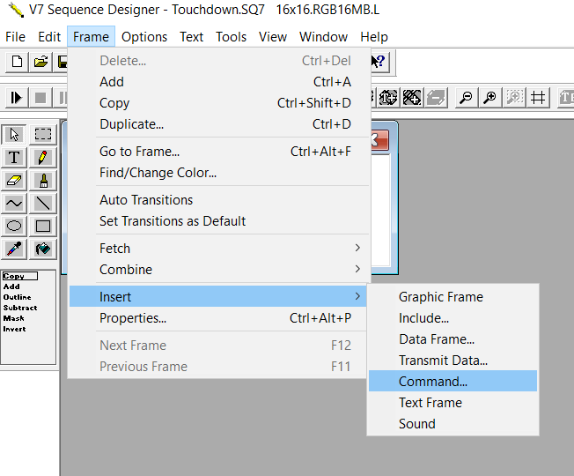The image size is (574, 476).
Task: Choose Command... in Insert submenu
Action: (x=453, y=381)
